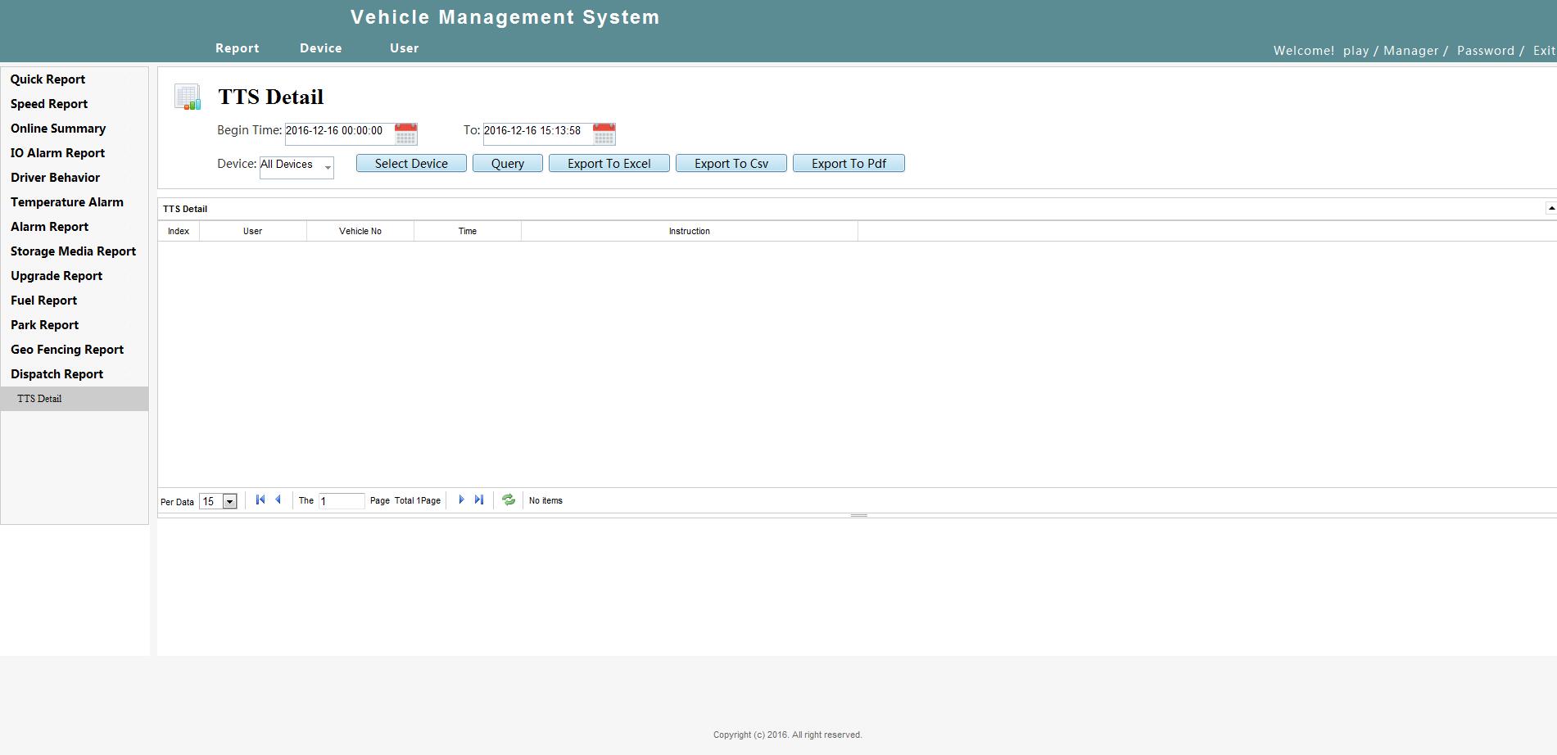Click the Exit link
Image resolution: width=1557 pixels, height=755 pixels.
[1544, 51]
